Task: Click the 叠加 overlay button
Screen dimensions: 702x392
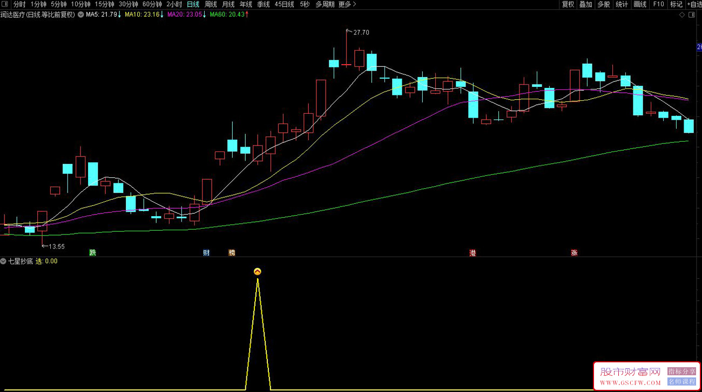Action: pyautogui.click(x=585, y=4)
